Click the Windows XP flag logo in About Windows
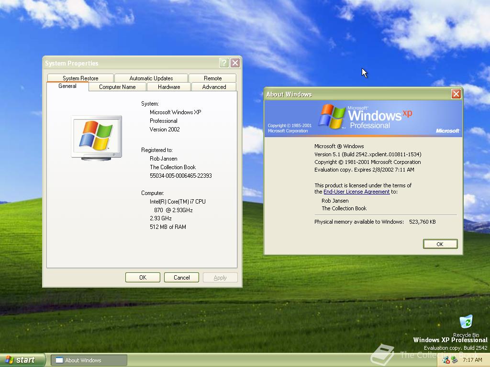The height and width of the screenshot is (367, 490). point(332,117)
